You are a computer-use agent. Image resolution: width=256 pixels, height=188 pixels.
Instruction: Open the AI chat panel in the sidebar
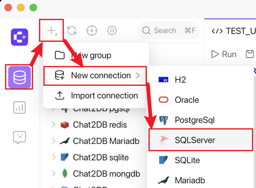19,137
